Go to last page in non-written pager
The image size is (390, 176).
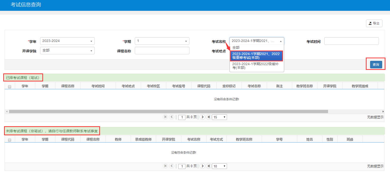(x=208, y=166)
